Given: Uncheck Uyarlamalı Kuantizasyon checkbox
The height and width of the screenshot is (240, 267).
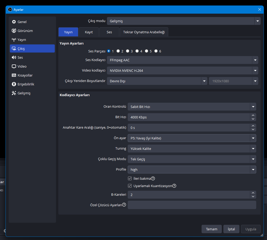Looking at the screenshot, I should click(x=130, y=186).
